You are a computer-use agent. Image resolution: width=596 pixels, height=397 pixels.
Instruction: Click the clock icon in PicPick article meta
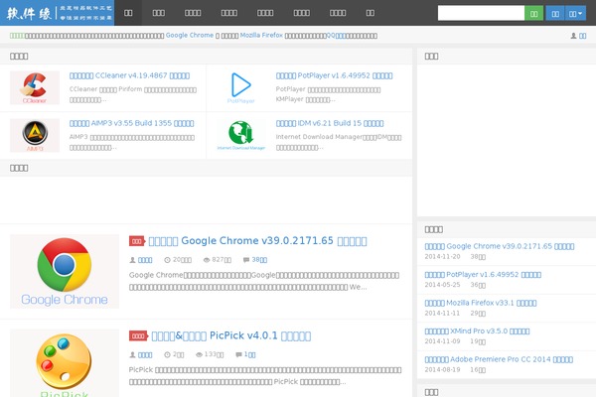coord(167,355)
